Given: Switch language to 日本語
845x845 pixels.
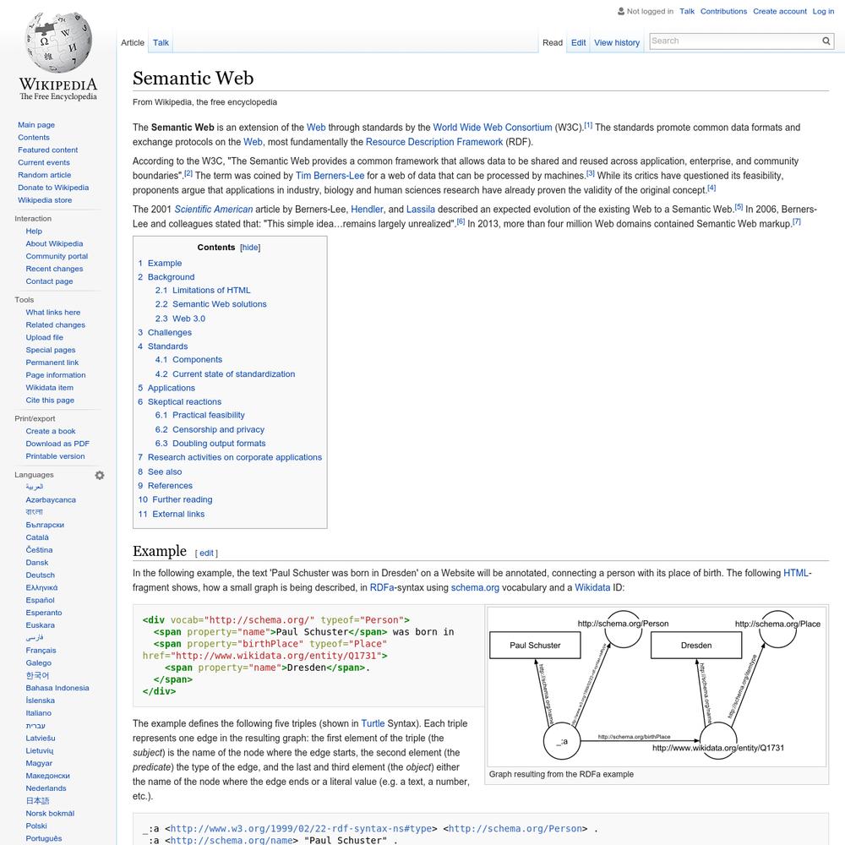Looking at the screenshot, I should (37, 801).
